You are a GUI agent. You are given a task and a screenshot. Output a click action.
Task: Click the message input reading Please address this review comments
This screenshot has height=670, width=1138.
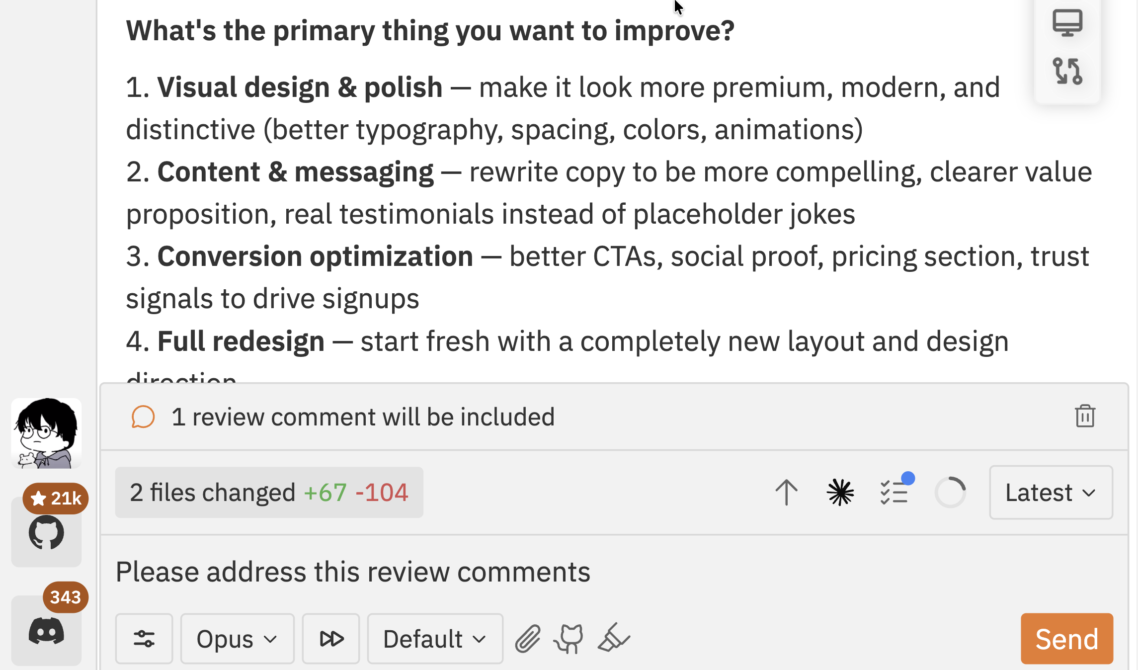352,572
